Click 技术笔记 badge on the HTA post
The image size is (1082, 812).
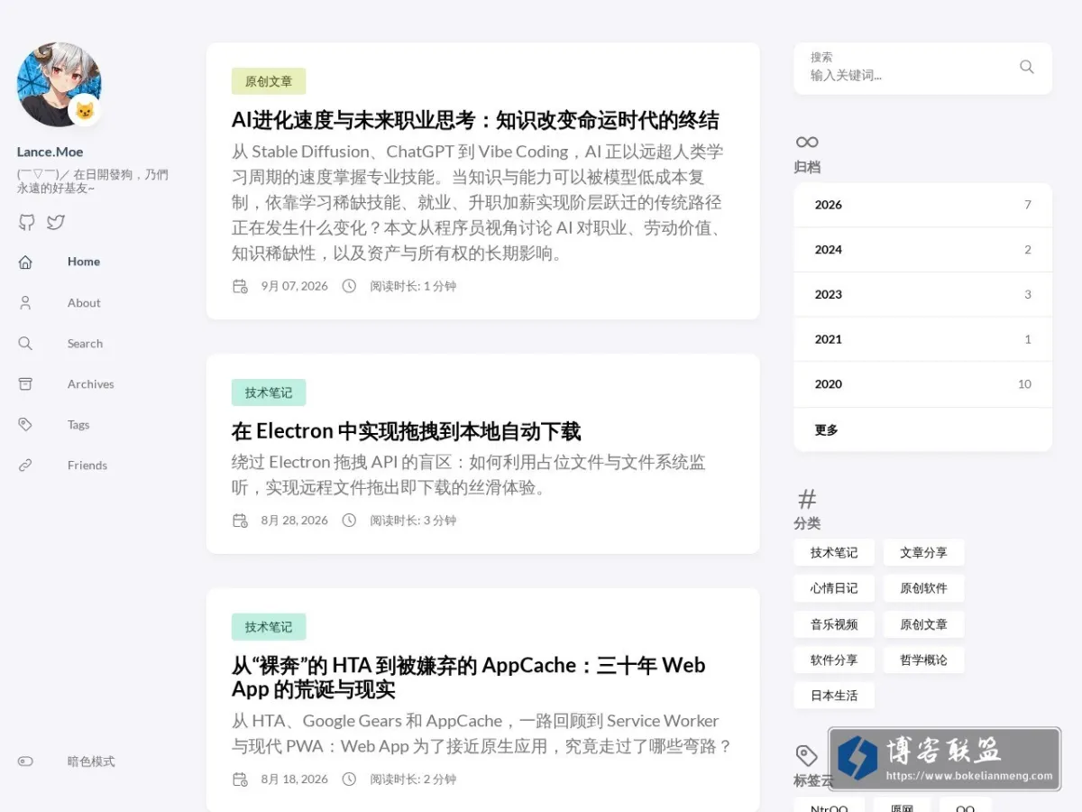pyautogui.click(x=269, y=627)
